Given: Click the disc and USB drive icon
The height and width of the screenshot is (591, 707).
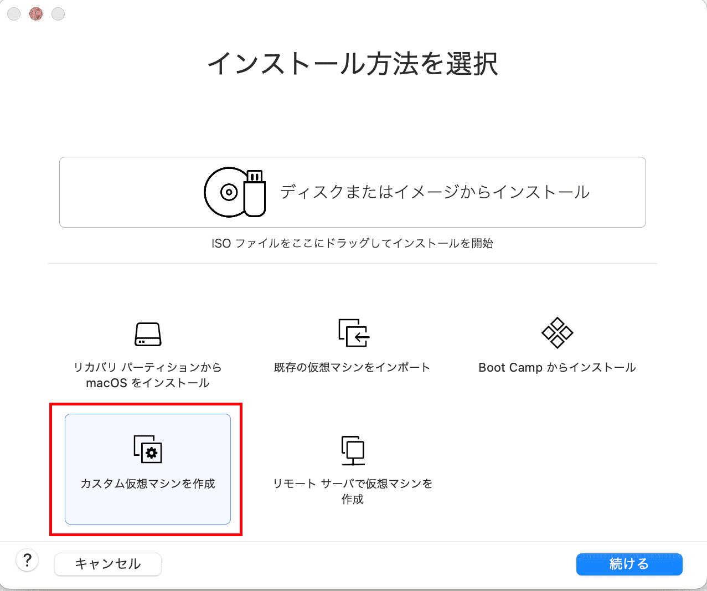Looking at the screenshot, I should [235, 192].
